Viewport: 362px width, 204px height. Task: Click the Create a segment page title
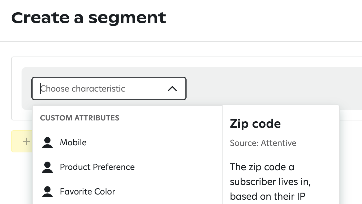pos(89,18)
